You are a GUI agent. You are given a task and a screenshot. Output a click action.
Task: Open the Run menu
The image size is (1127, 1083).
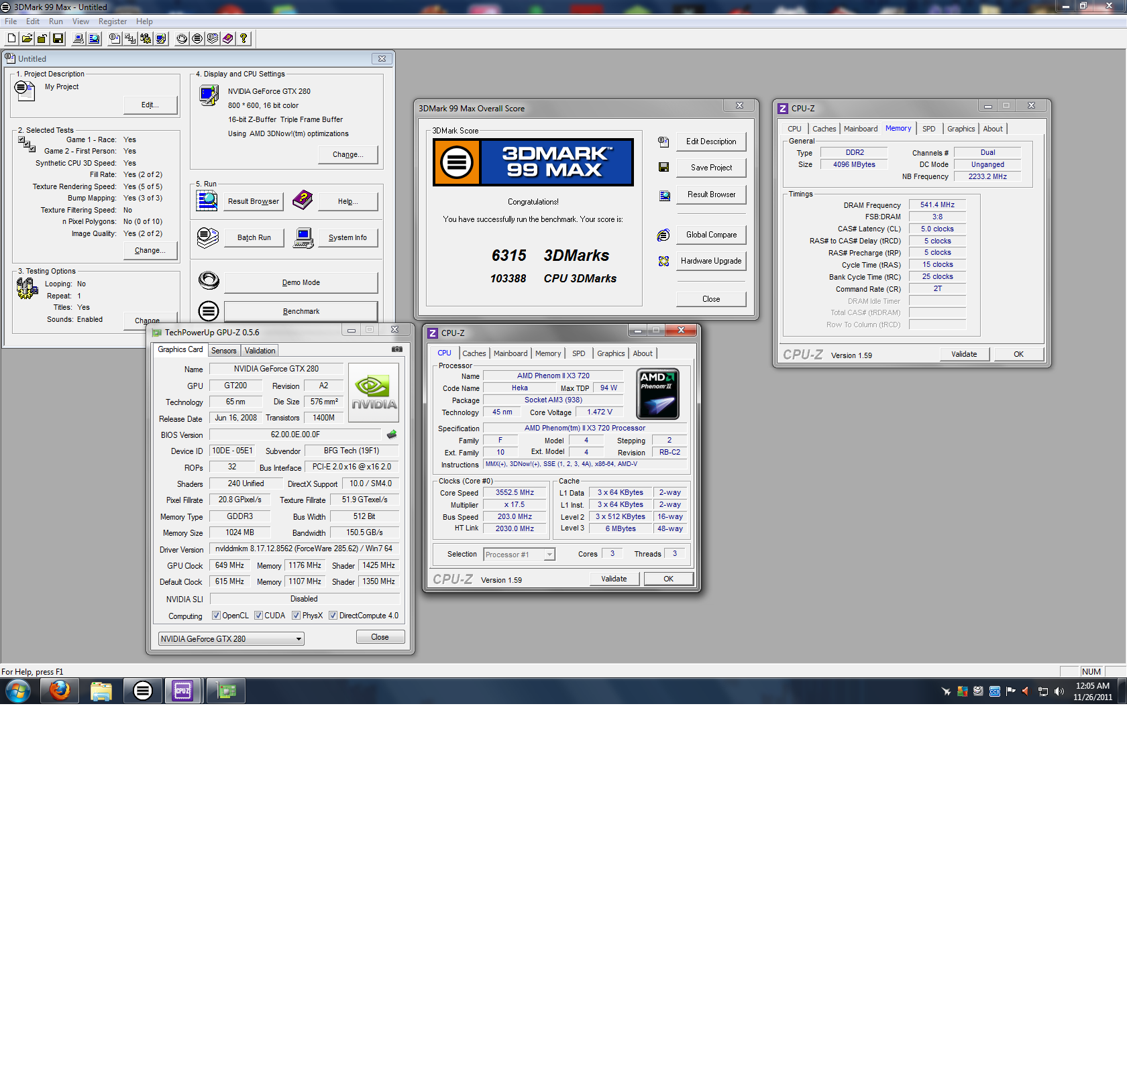pos(56,21)
